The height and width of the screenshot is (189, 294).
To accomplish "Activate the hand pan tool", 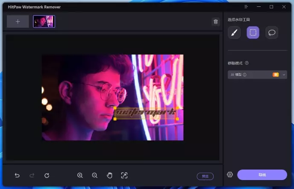I will [109, 175].
